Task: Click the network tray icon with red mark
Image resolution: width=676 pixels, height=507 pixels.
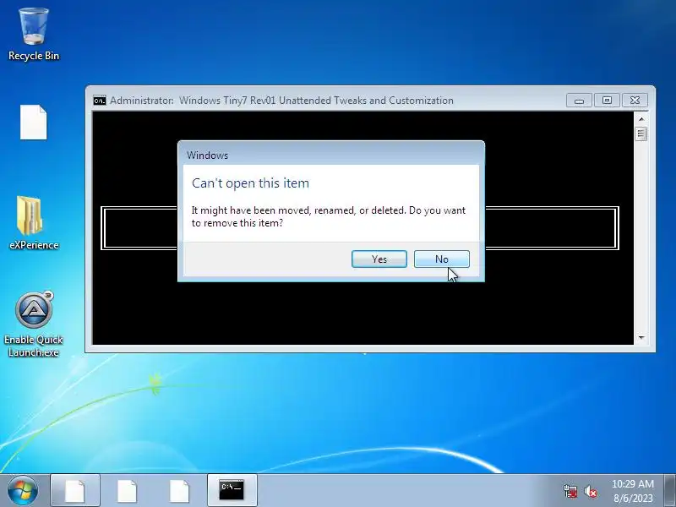Action: pyautogui.click(x=570, y=491)
